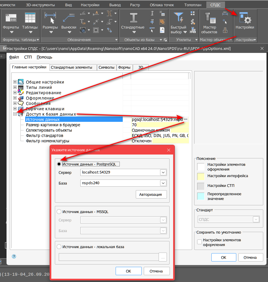Click the blue help question mark icon
This screenshot has height=282, width=268.
pyautogui.click(x=14, y=256)
